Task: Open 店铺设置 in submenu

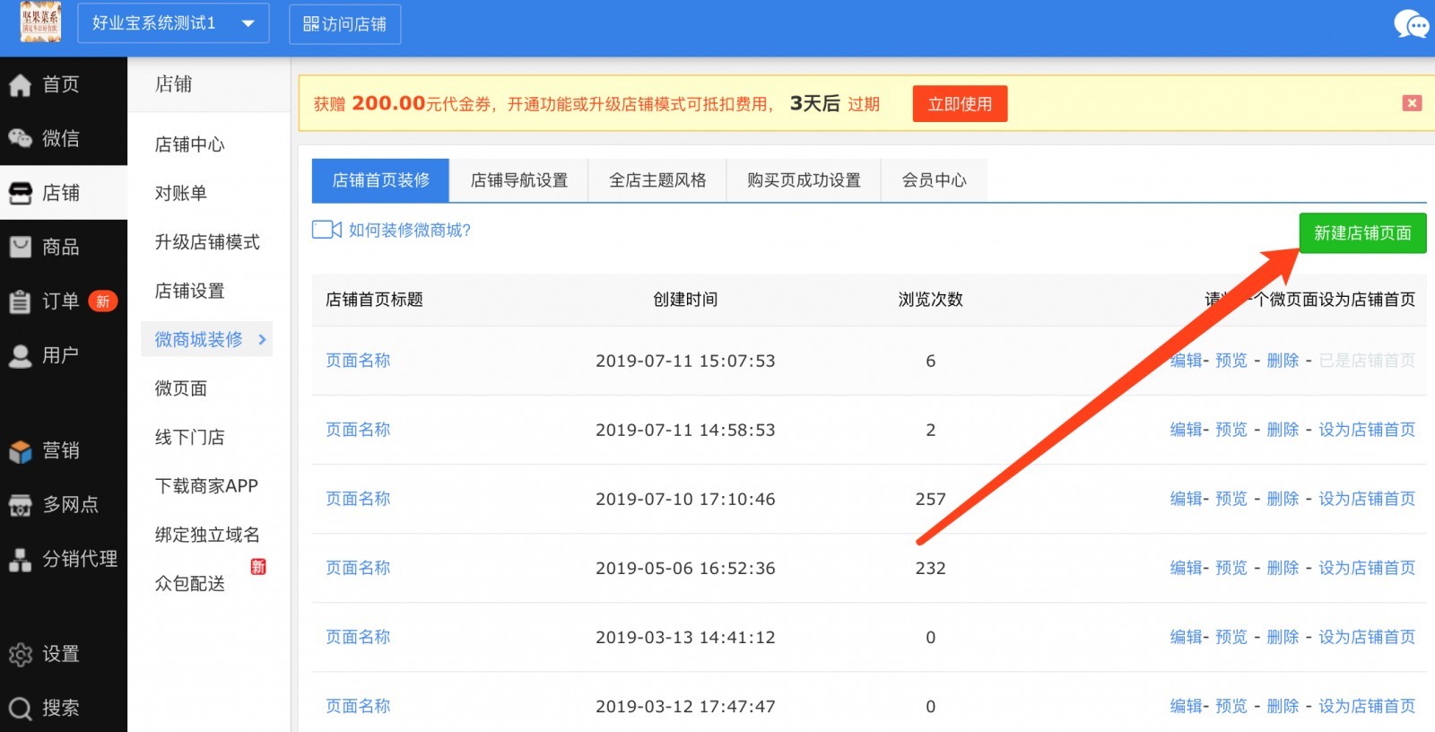Action: tap(189, 291)
